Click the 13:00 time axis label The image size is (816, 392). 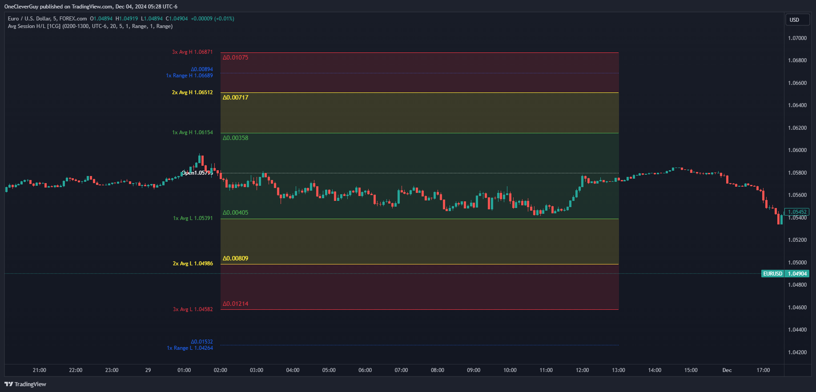(x=619, y=370)
